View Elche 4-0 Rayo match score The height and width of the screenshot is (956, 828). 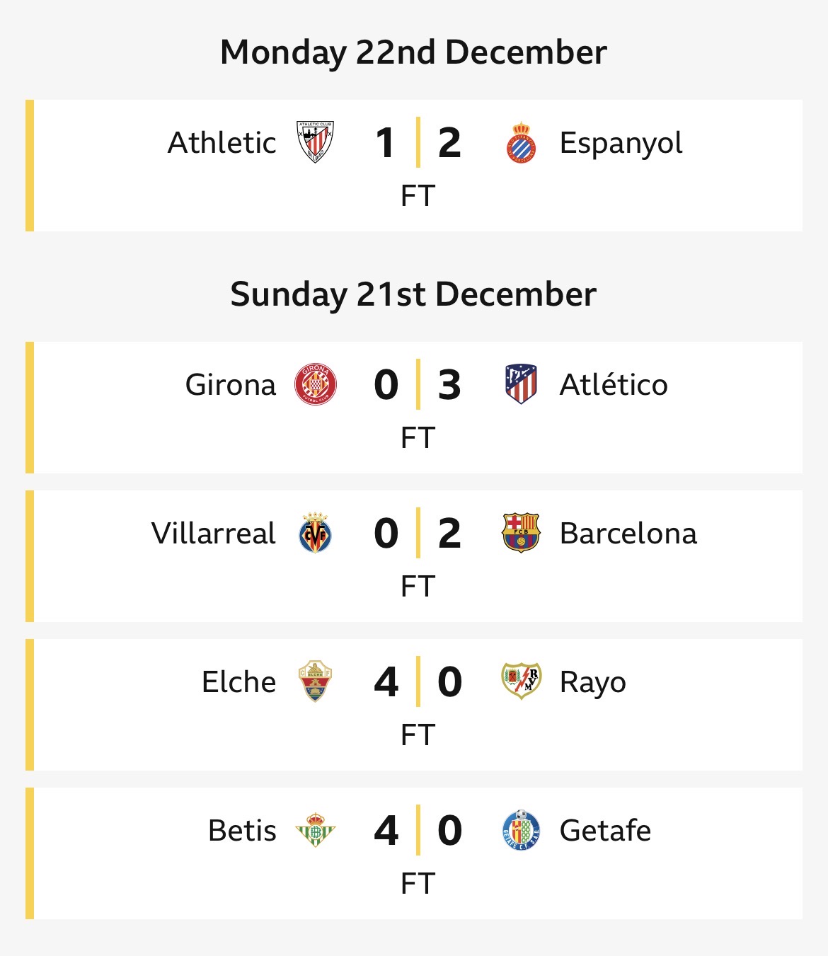pyautogui.click(x=418, y=681)
